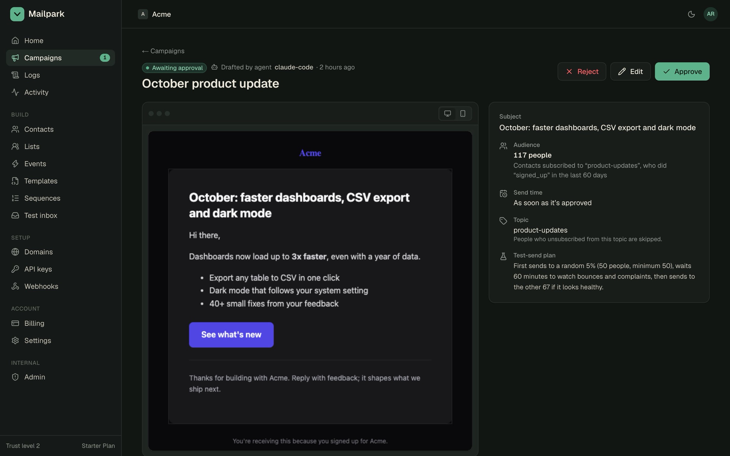
Task: Click the Home house icon
Action: click(15, 40)
